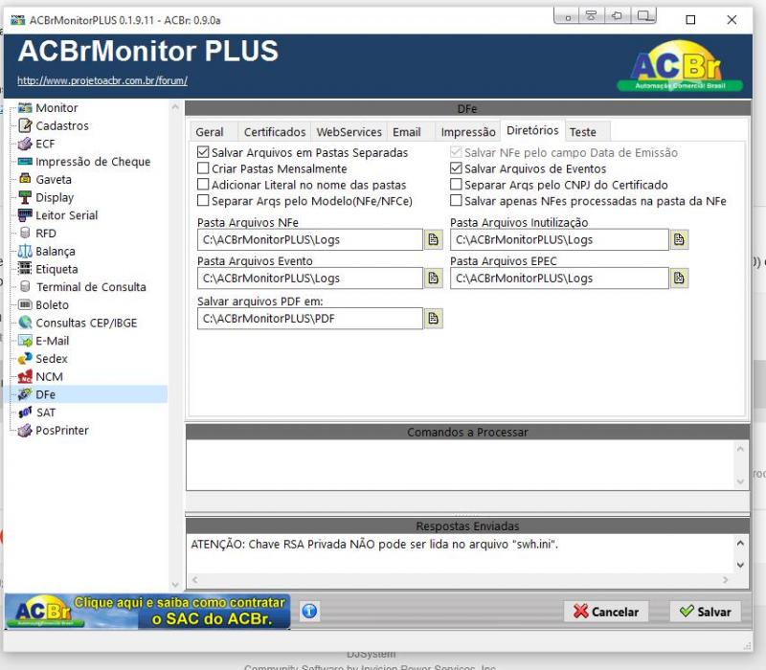Toggle Salvar Arquivos de Eventos checkbox
The image size is (766, 670).
tap(456, 168)
